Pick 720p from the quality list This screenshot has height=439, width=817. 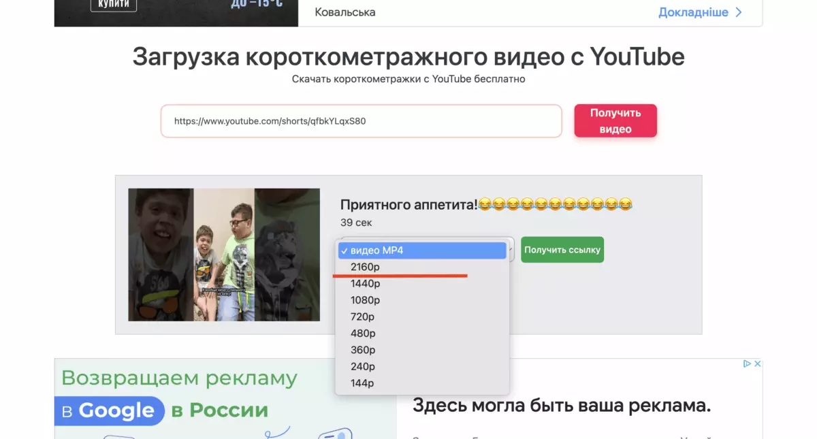pyautogui.click(x=423, y=317)
